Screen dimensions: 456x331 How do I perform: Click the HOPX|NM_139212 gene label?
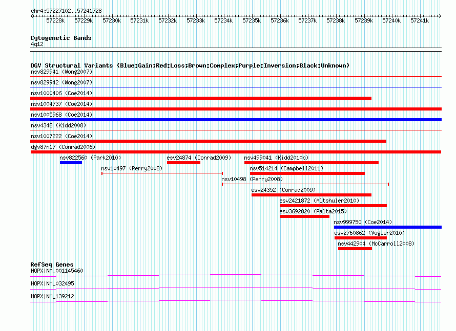click(52, 296)
